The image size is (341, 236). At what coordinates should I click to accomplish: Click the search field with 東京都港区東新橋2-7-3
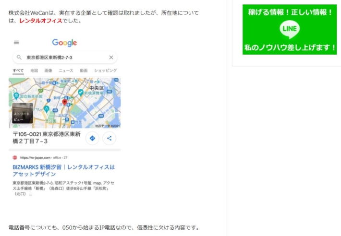64,57
